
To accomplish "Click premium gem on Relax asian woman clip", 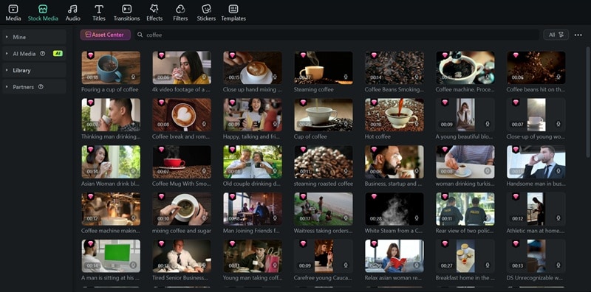I will click(374, 243).
